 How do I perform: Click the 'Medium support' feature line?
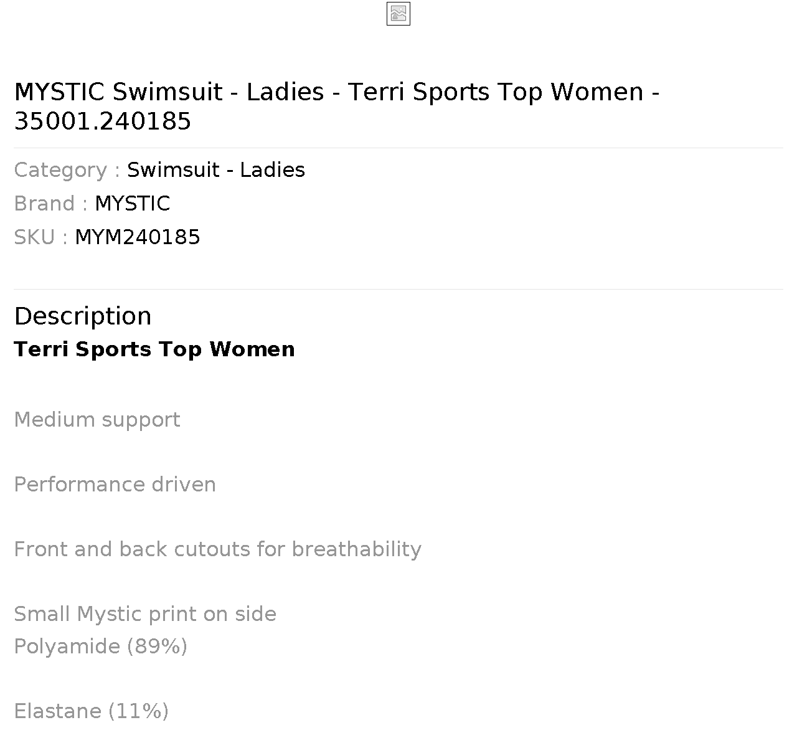pyautogui.click(x=97, y=420)
